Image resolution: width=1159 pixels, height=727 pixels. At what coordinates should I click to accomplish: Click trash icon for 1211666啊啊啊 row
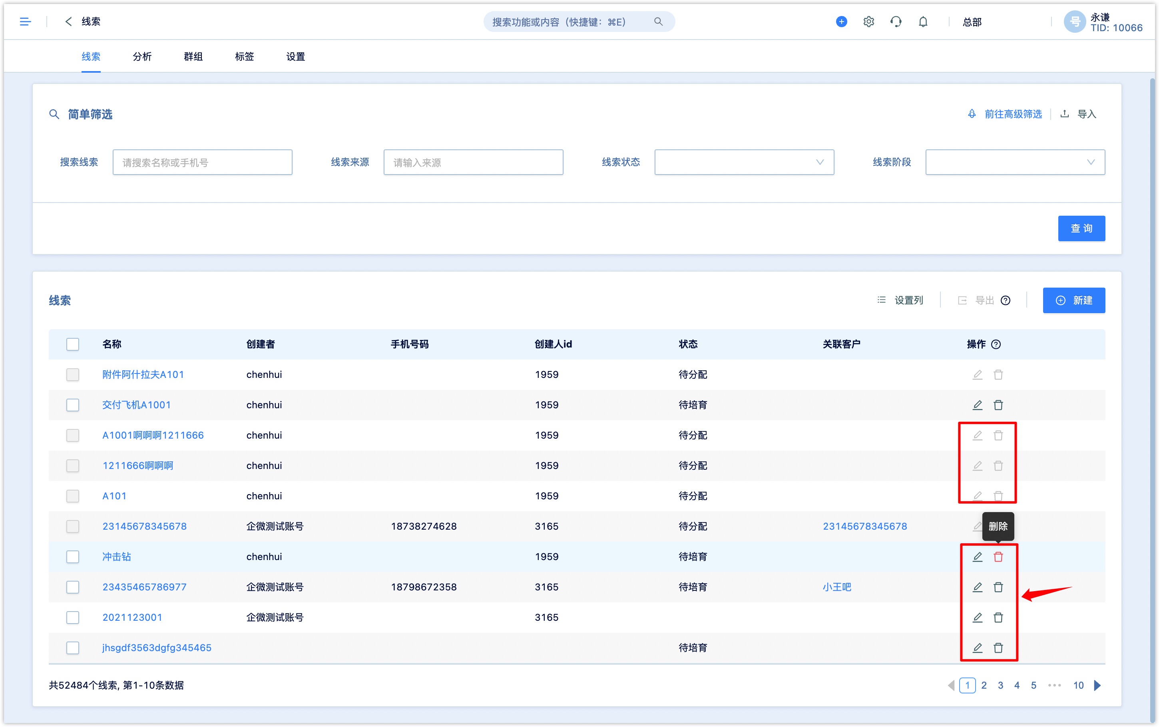tap(998, 465)
